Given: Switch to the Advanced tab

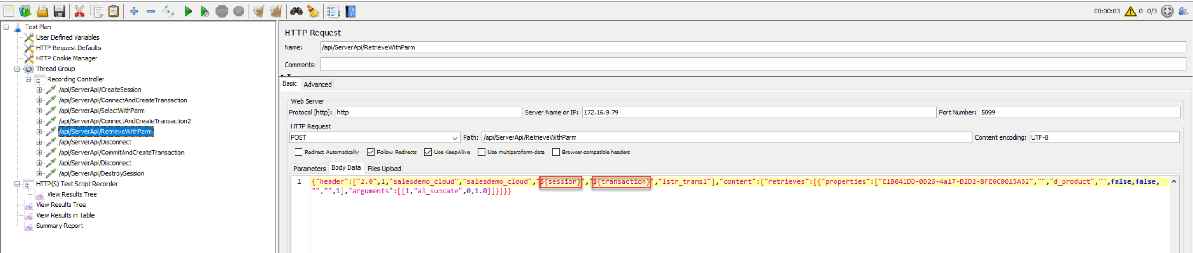Looking at the screenshot, I should (317, 84).
